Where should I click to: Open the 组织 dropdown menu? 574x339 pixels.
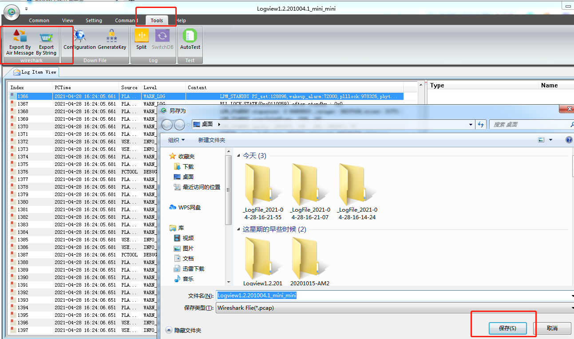[177, 140]
